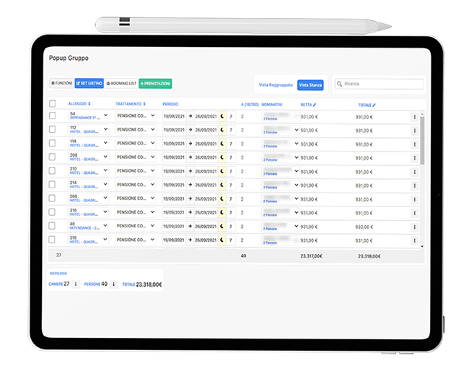Image resolution: width=469 pixels, height=366 pixels.
Task: Expand the nominativi dropdown in room 206 row
Action: [x=297, y=199]
